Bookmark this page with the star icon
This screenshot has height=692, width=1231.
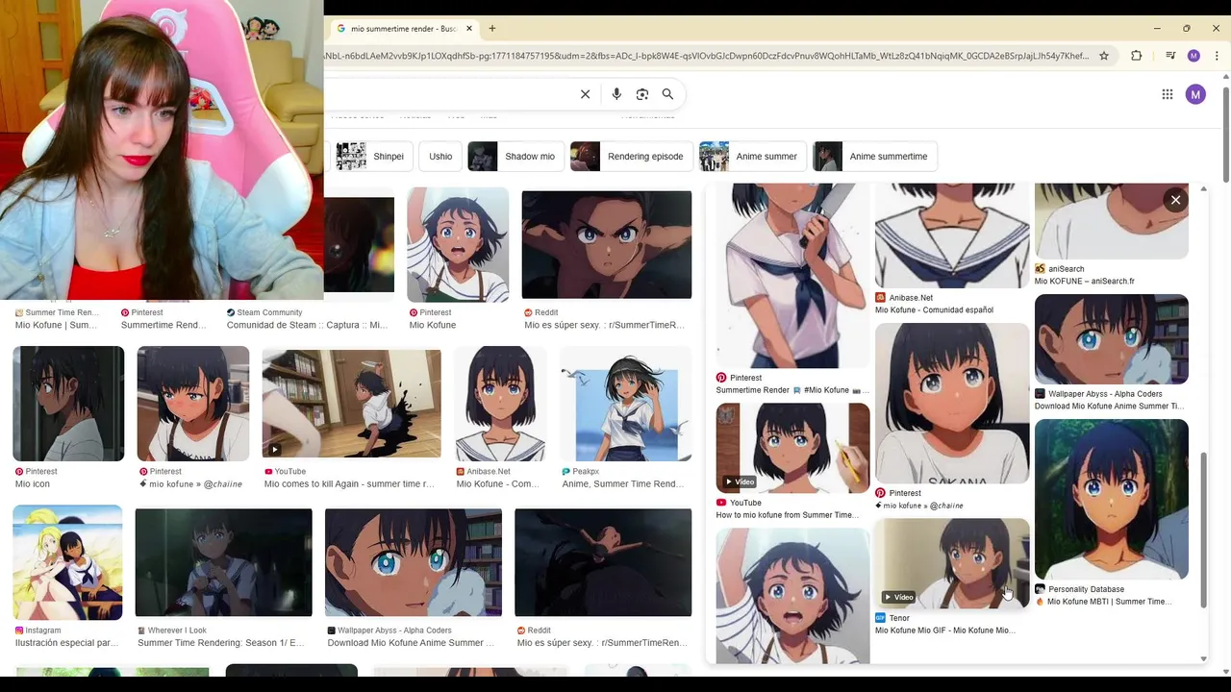click(1104, 56)
